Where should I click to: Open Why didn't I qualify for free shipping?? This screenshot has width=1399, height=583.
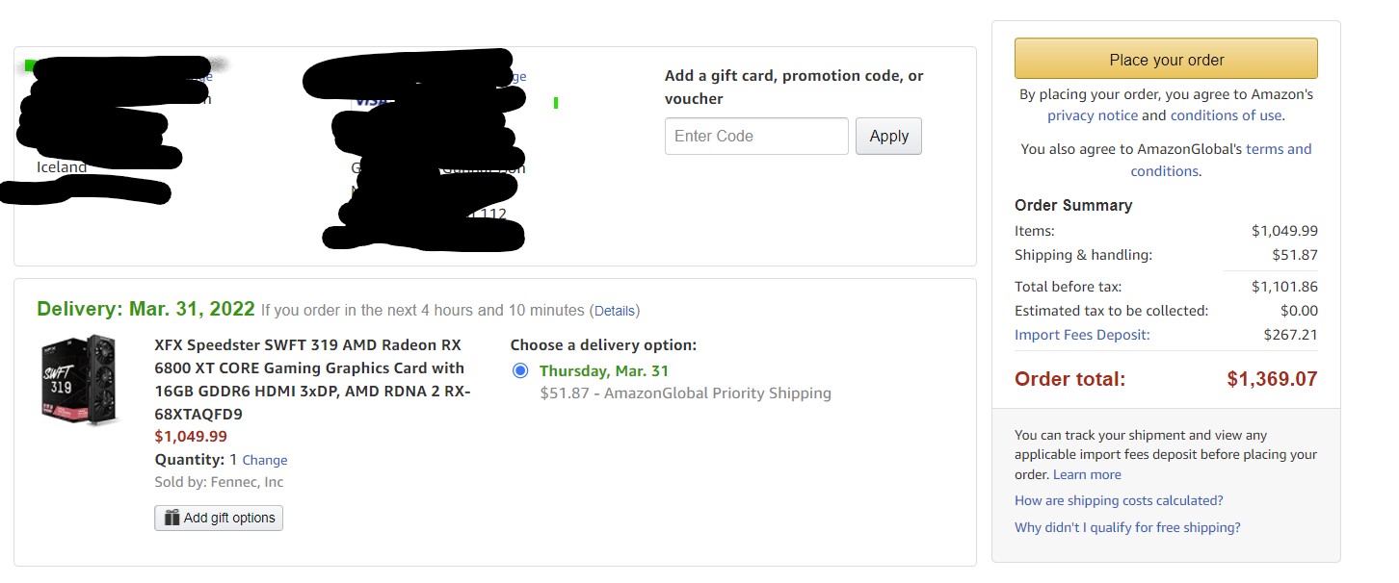[1127, 527]
